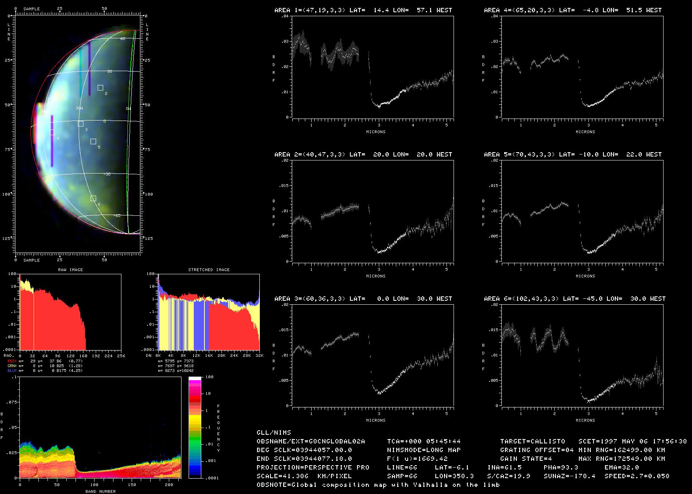This screenshot has width=692, height=494.
Task: Click the frequency color scale bar
Action: click(195, 427)
